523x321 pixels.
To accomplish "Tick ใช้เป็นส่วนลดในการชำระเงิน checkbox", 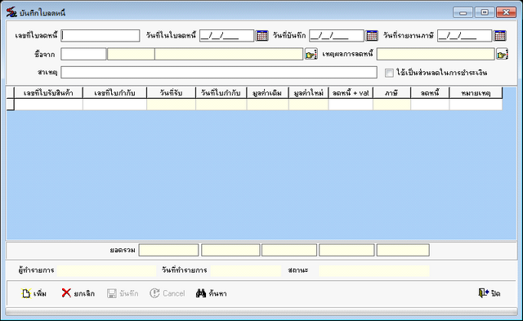I will point(389,73).
